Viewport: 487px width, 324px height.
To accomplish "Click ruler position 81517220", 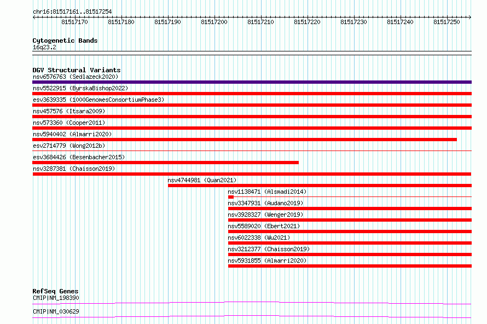I will tap(307, 22).
